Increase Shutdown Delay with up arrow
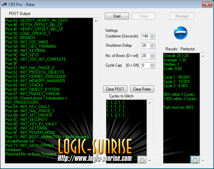Viewport: 214px width, 169px height. pyautogui.click(x=152, y=44)
